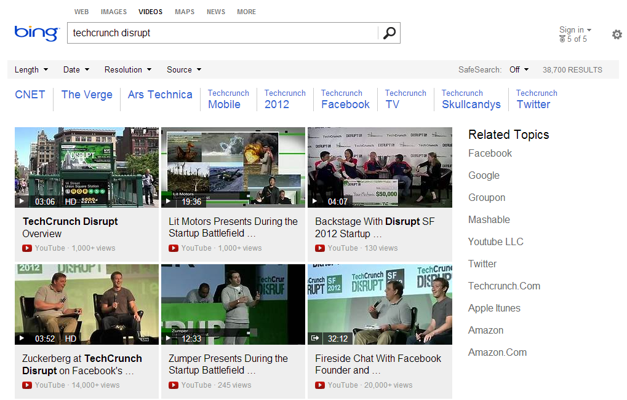This screenshot has height=400, width=627.
Task: Click YouTube icon under Zumper Presents video
Action: coord(174,385)
